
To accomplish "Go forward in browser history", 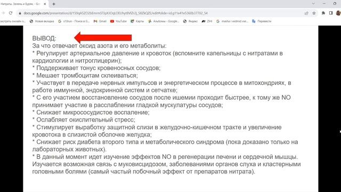I will tap(3, 13).
